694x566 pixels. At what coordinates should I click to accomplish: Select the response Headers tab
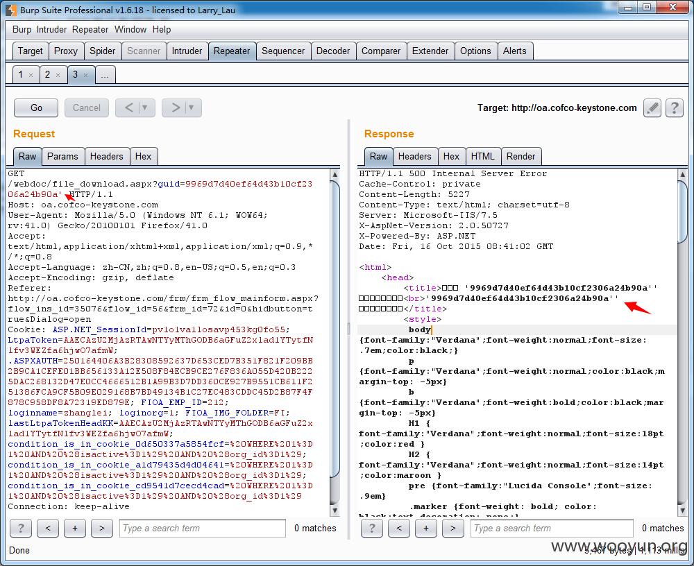point(415,156)
